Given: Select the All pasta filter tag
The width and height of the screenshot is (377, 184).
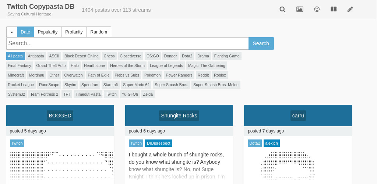Looking at the screenshot, I should [15, 56].
